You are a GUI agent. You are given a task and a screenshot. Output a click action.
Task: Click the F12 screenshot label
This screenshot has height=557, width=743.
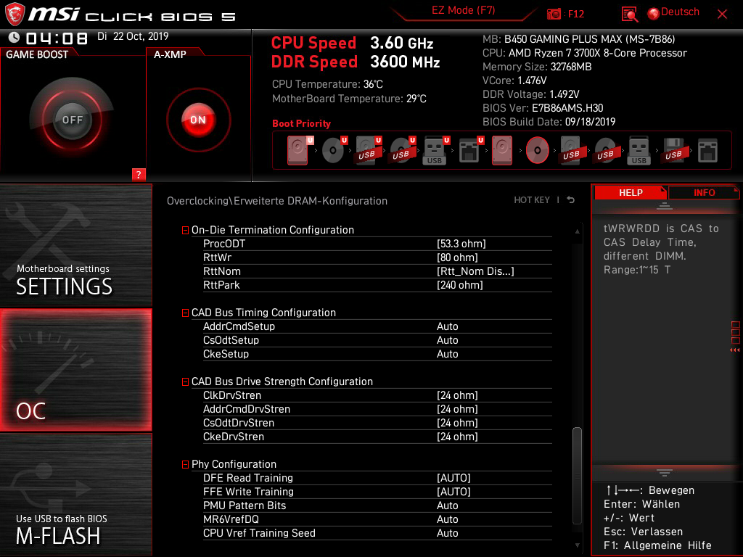575,14
